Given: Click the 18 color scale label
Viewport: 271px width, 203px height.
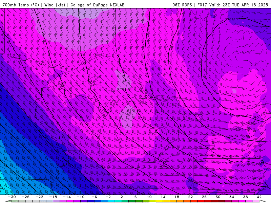Looking at the screenshot, I should point(176,197).
